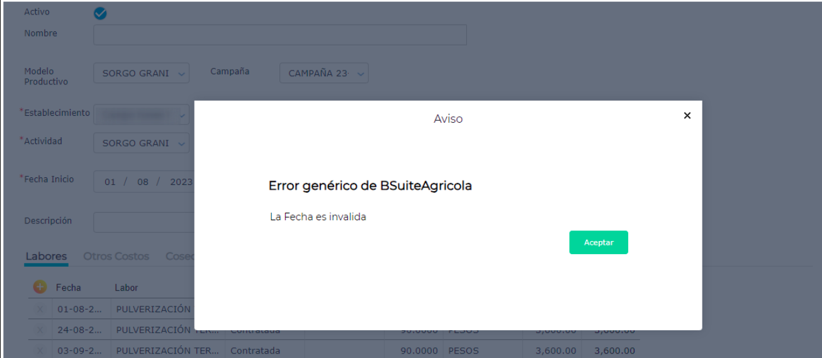The image size is (822, 358).
Task: Click the Fecha Inicio date field
Action: (x=144, y=182)
